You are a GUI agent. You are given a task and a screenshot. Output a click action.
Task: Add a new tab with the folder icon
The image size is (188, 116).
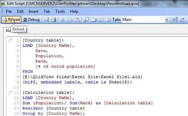94,20
